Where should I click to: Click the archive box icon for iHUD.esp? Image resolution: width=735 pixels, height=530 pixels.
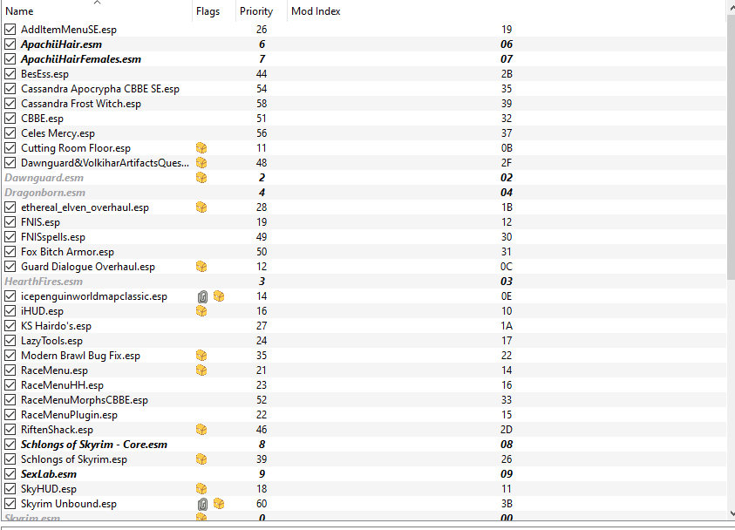(201, 311)
